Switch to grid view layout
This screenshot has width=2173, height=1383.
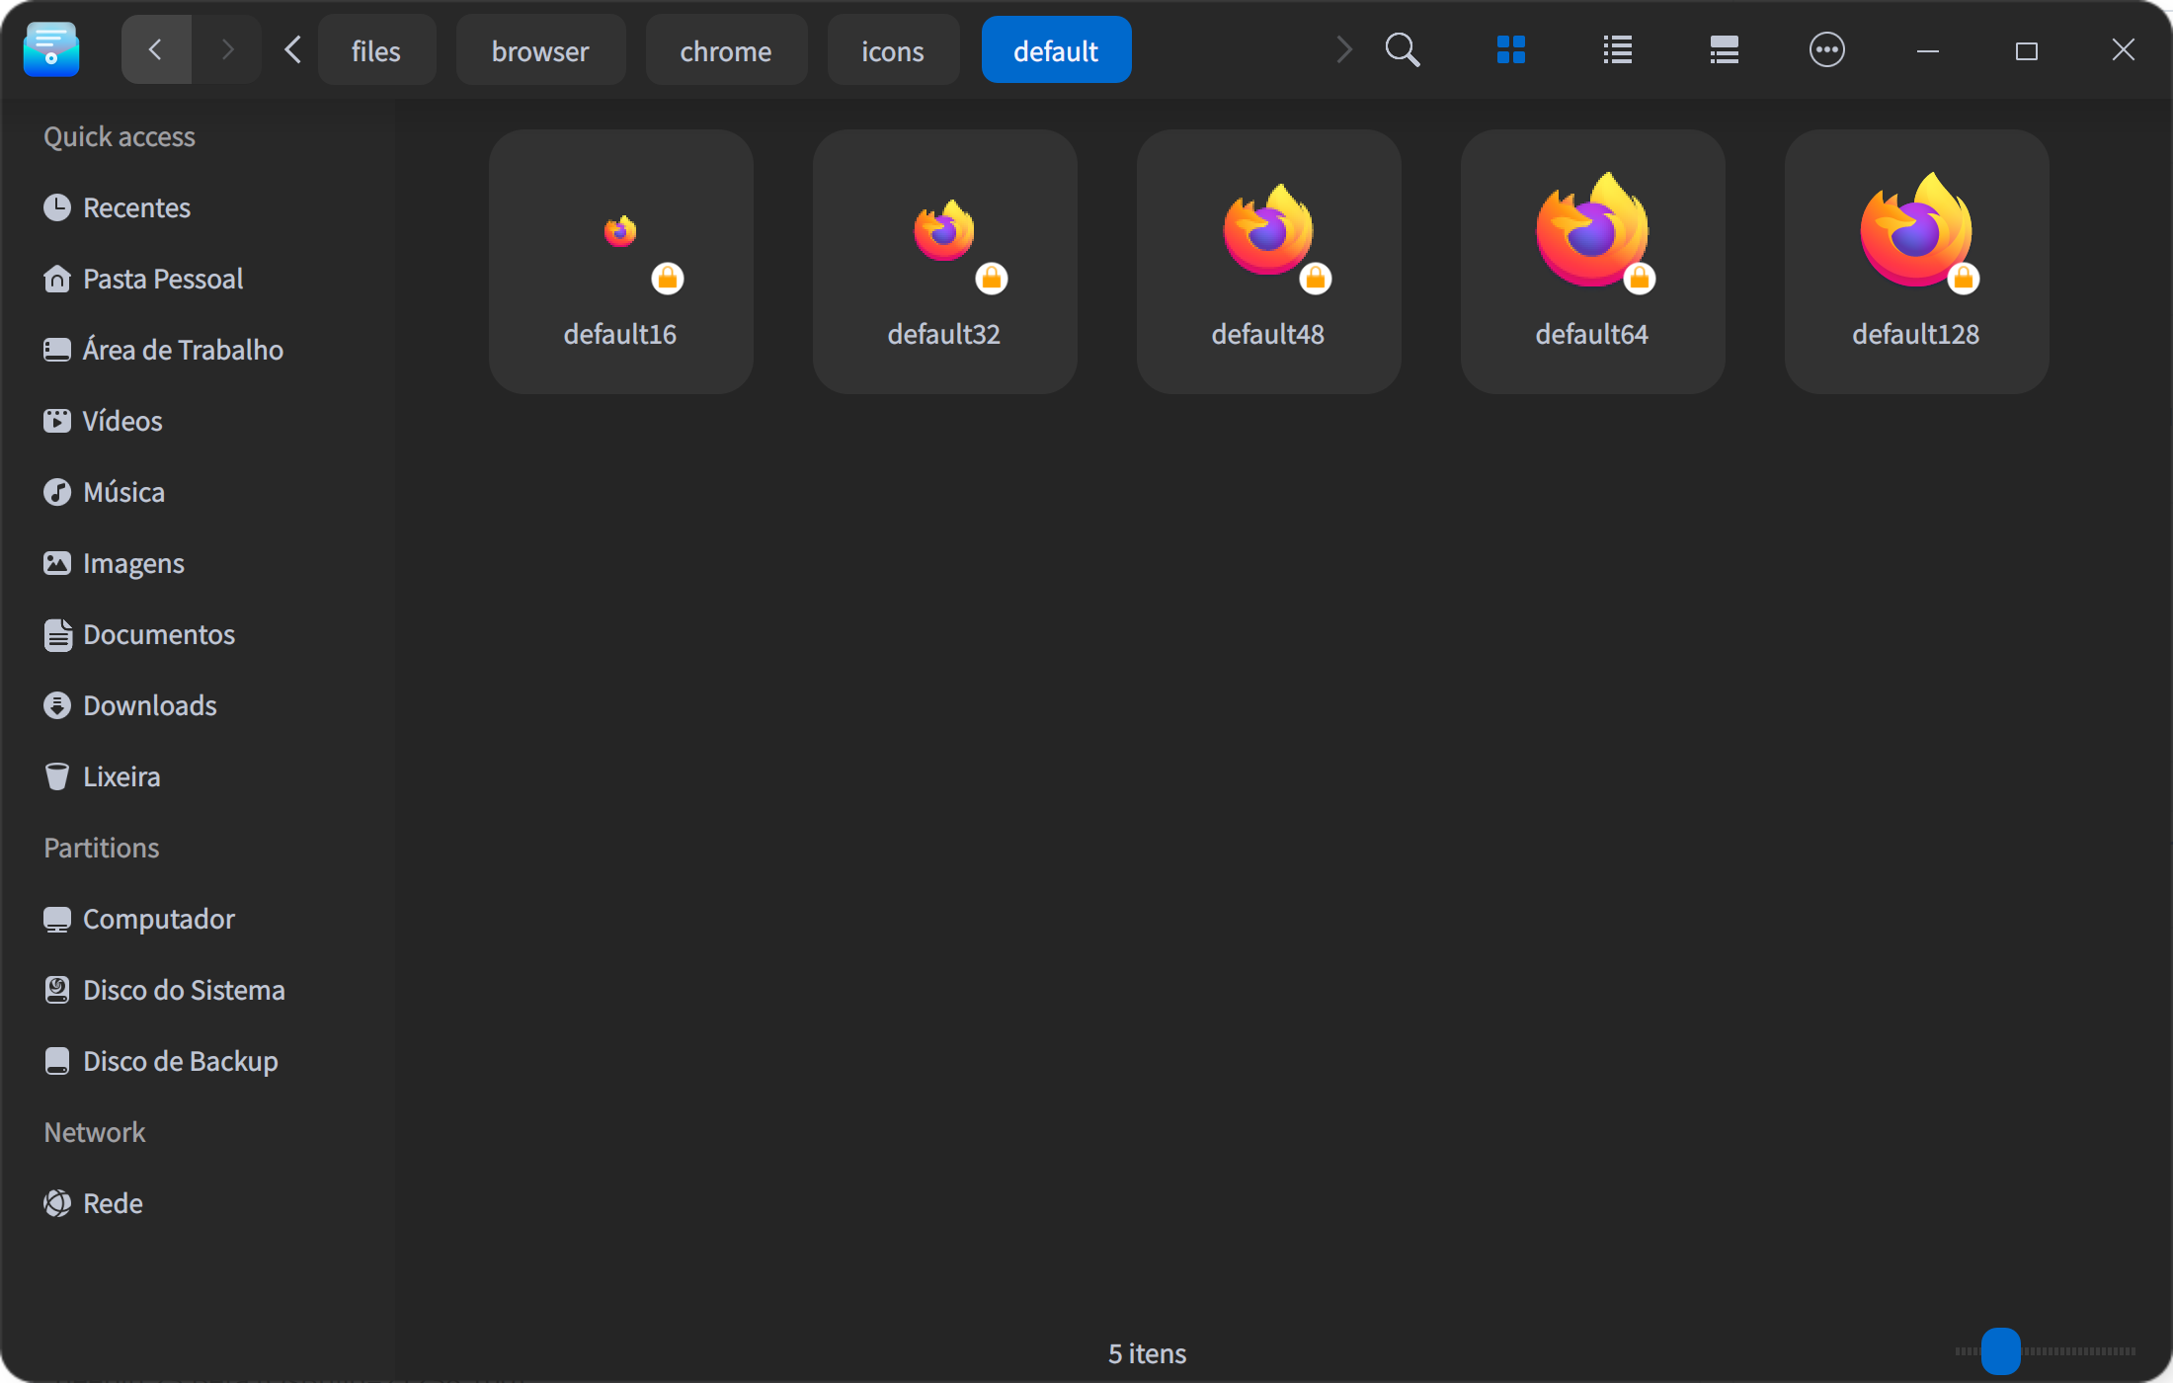[1511, 49]
